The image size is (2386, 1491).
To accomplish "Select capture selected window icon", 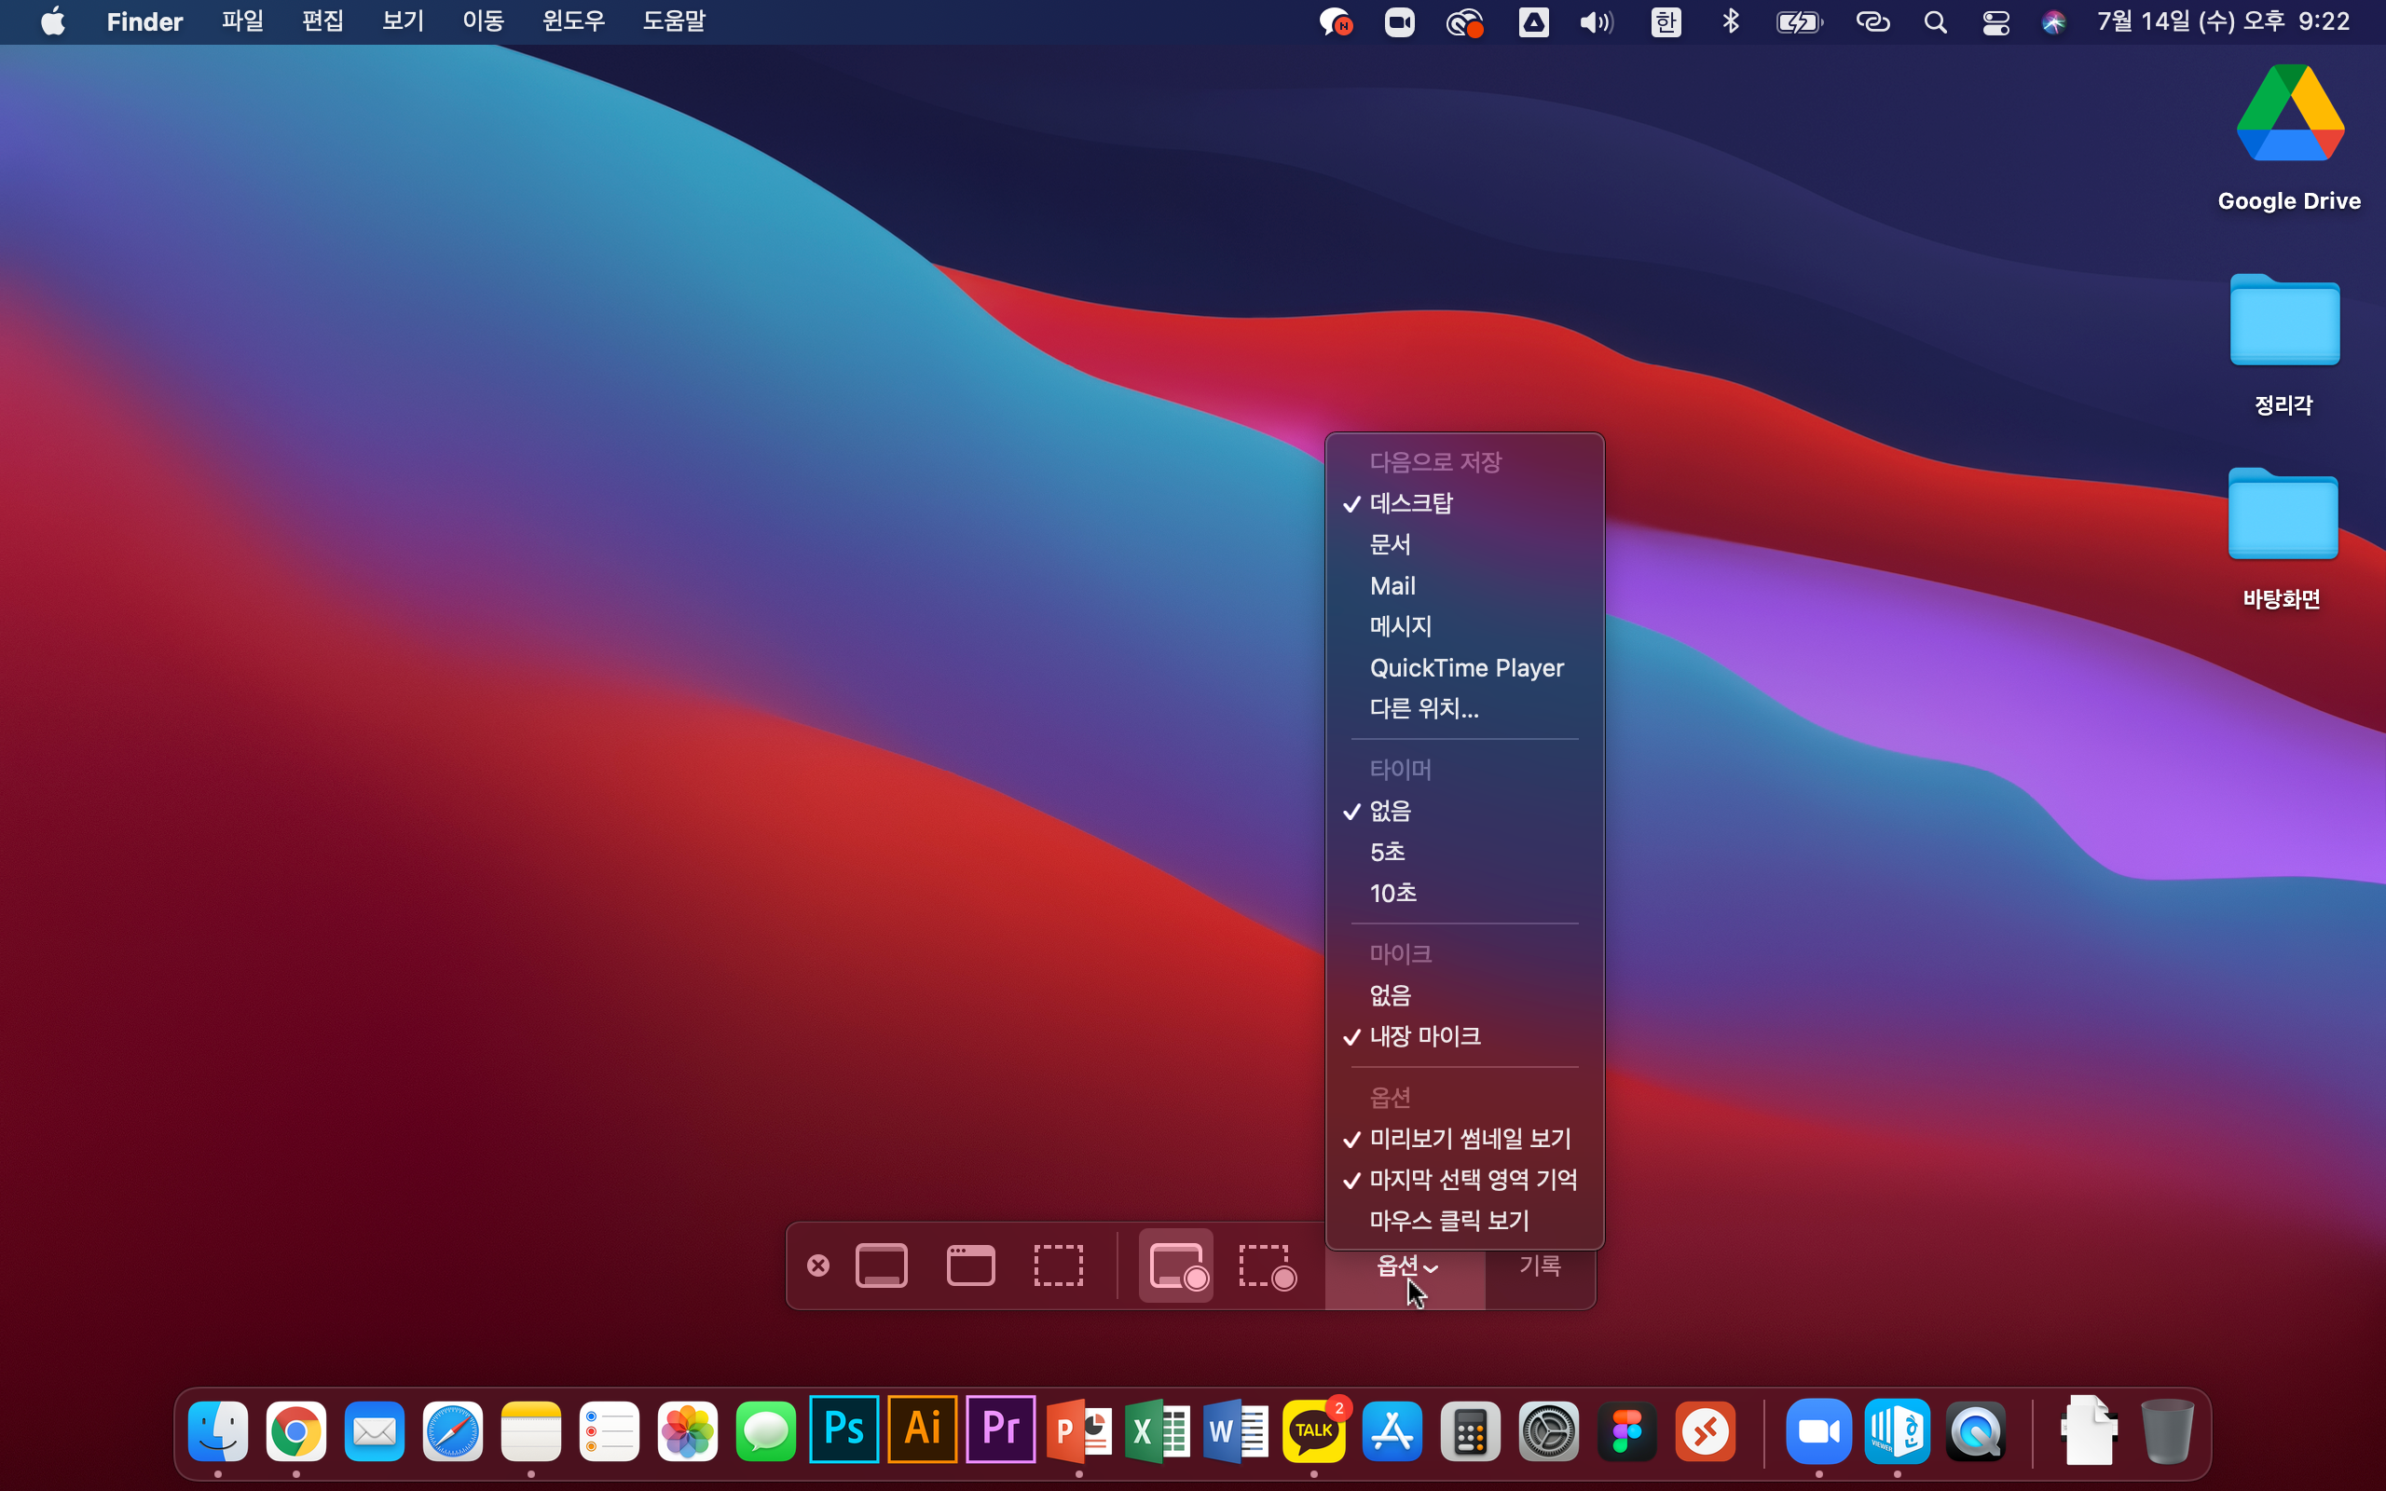I will coord(970,1265).
